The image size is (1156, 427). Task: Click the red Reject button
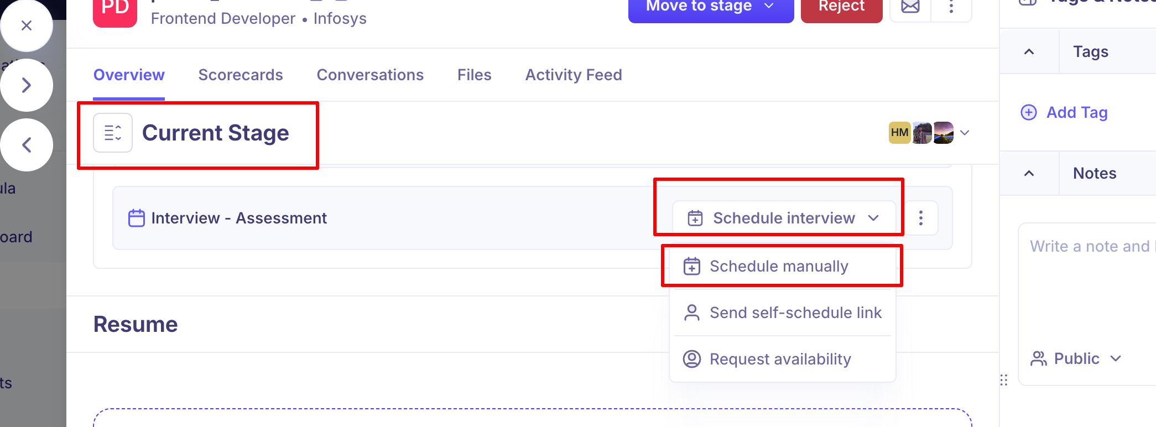coord(841,8)
